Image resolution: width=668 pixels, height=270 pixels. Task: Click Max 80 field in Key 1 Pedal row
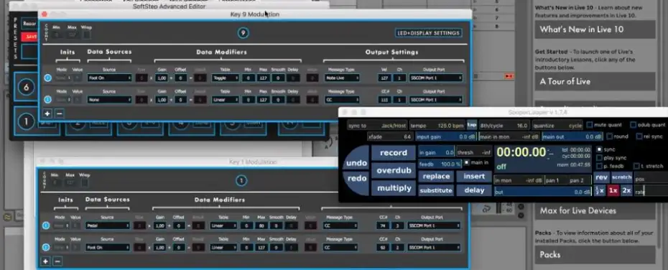[262, 225]
